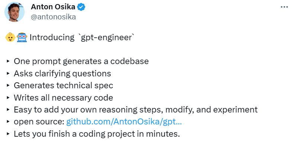Image resolution: width=292 pixels, height=146 pixels.
Task: Click the 'Writes all necessary code' line
Action: click(x=64, y=98)
